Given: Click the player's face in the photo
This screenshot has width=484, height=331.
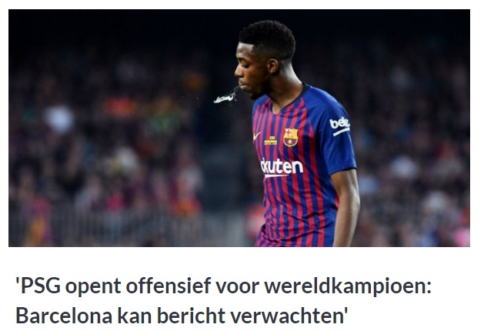Looking at the screenshot, I should tap(250, 72).
